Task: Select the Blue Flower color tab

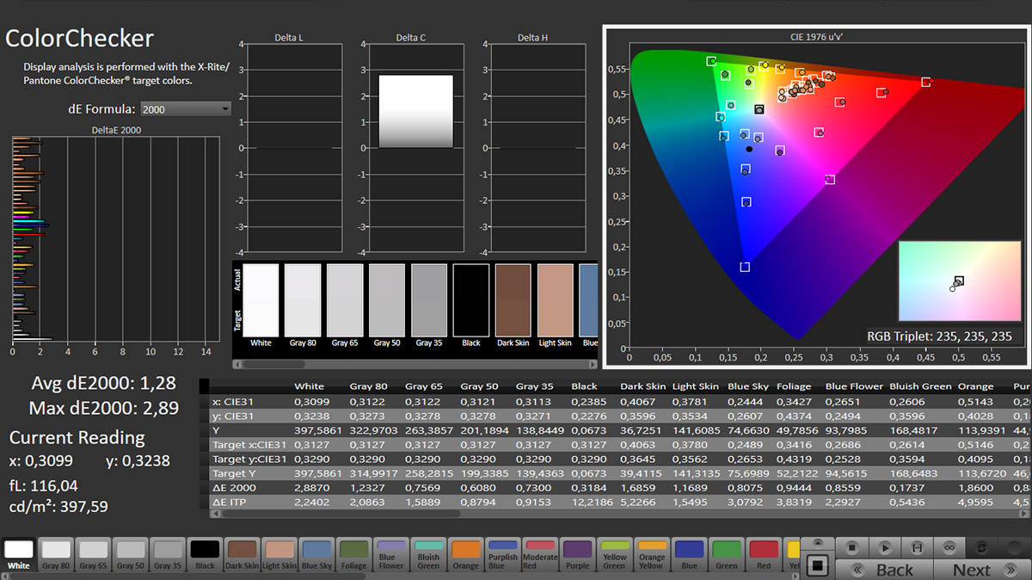Action: coord(391,555)
